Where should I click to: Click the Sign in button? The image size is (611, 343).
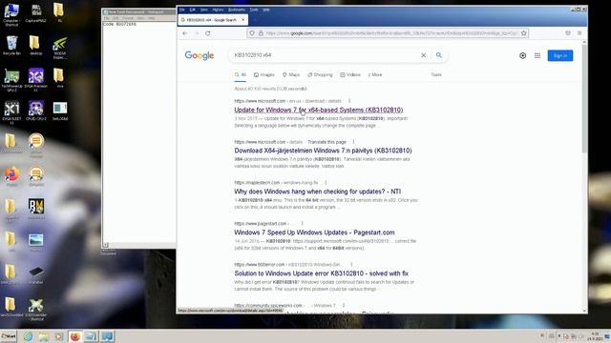(560, 55)
